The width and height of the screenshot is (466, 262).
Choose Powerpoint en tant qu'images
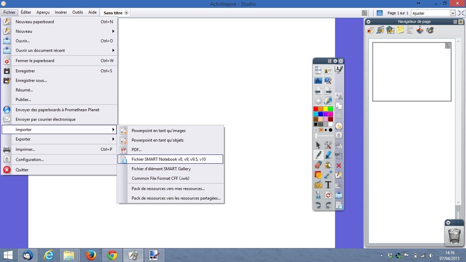(170, 130)
